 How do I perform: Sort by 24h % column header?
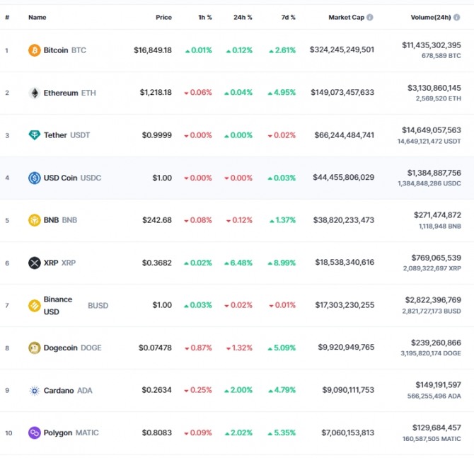tap(243, 17)
